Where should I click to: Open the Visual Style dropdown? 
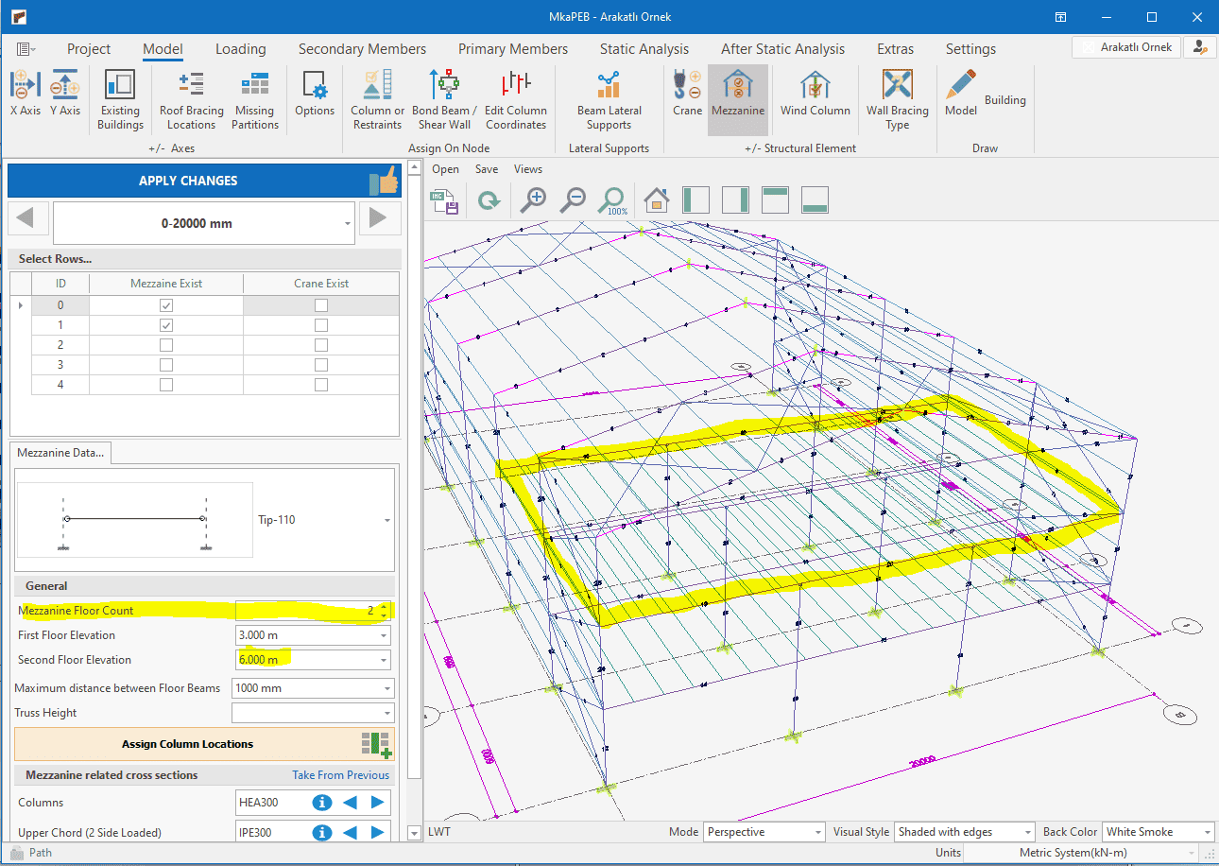click(x=964, y=832)
